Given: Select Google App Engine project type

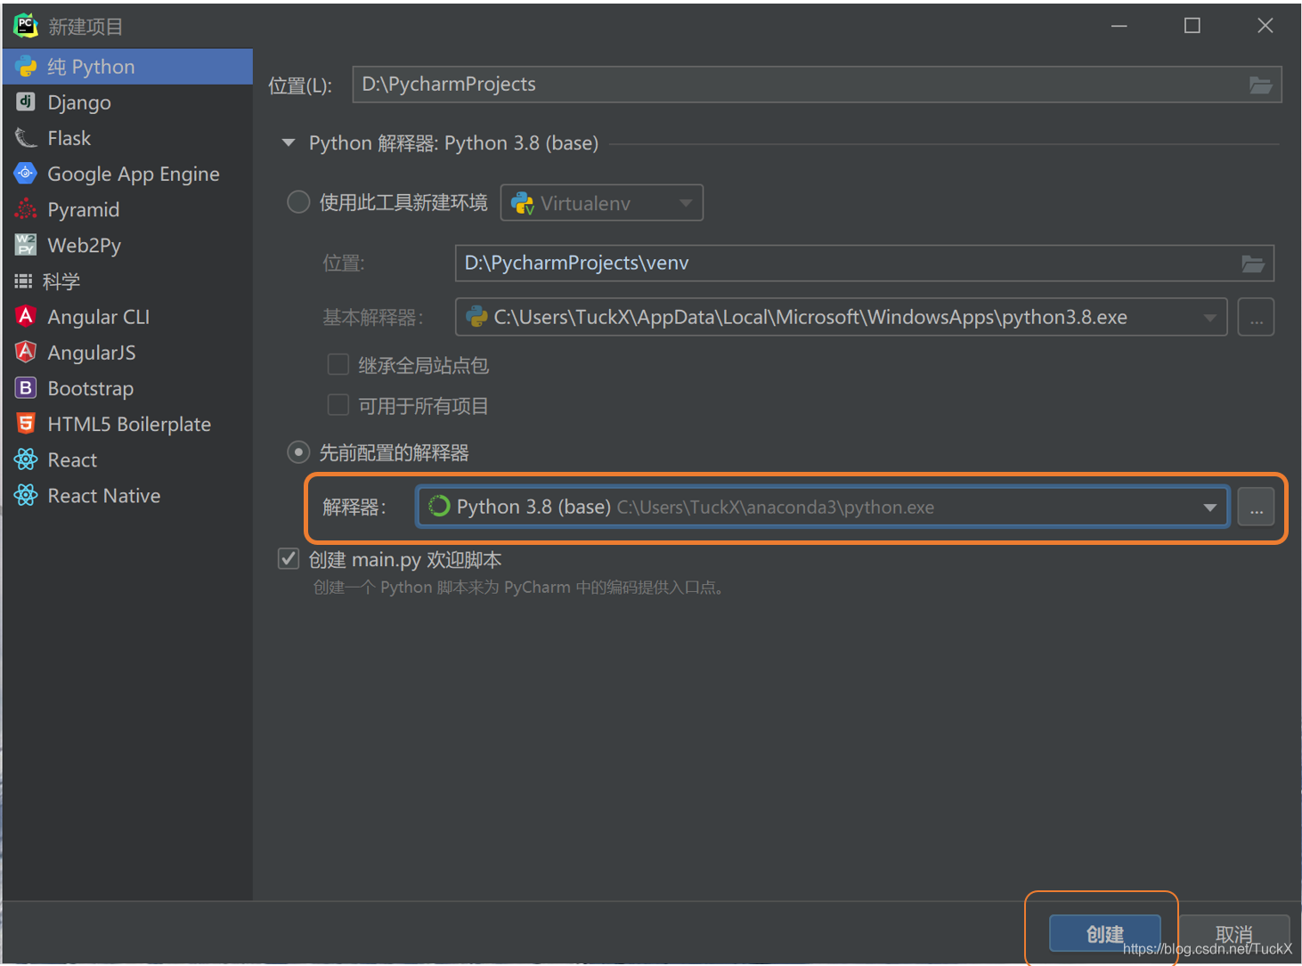Looking at the screenshot, I should point(127,174).
